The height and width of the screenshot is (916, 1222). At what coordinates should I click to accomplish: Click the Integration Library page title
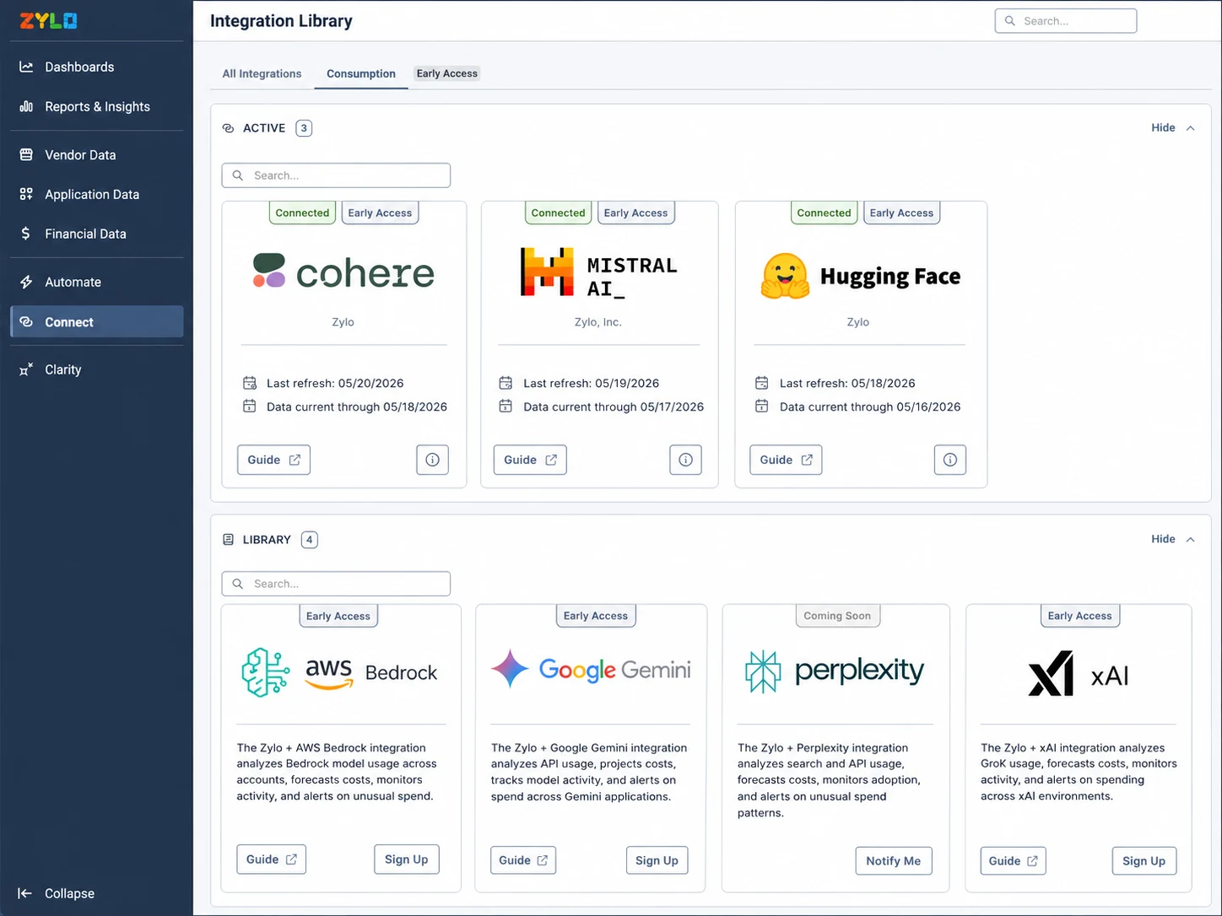[x=281, y=21]
